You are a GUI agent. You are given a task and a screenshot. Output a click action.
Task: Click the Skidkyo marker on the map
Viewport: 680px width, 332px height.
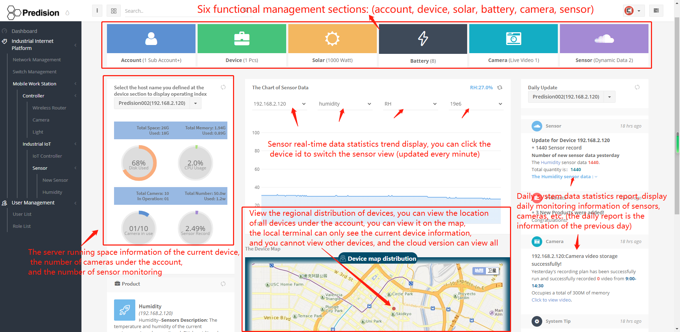[393, 314]
